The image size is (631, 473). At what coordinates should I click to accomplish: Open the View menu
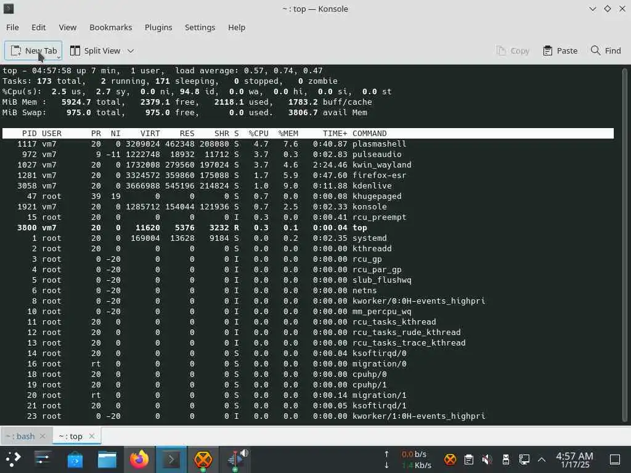(x=68, y=27)
